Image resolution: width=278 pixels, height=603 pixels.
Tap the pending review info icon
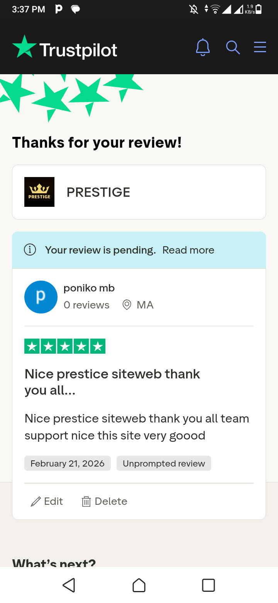(30, 250)
